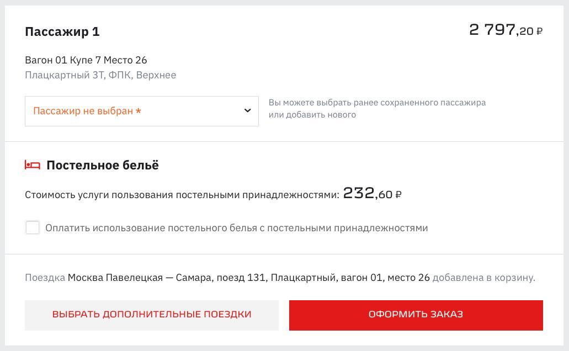Select the bed icon next to Постельное бельё
The image size is (569, 351).
pyautogui.click(x=33, y=164)
